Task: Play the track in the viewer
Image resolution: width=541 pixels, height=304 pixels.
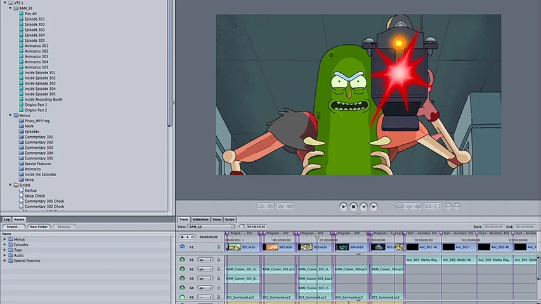Action: (343, 206)
